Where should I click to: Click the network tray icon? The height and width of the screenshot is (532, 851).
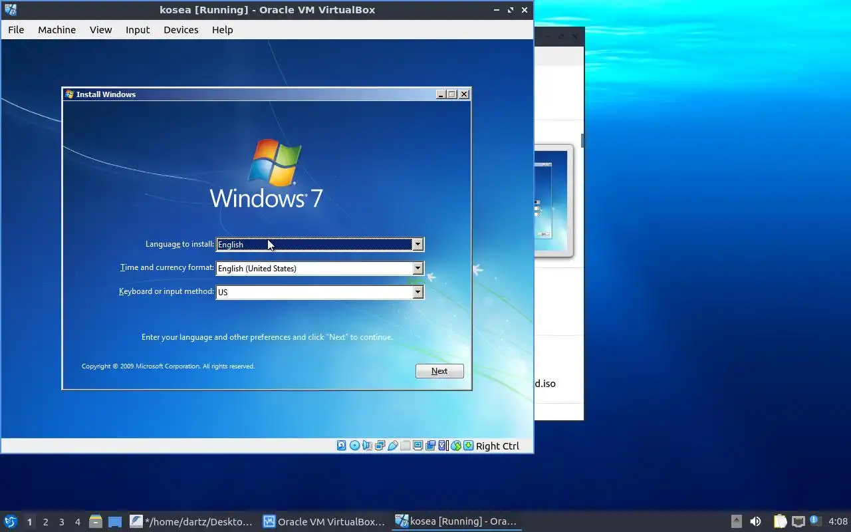pyautogui.click(x=798, y=521)
